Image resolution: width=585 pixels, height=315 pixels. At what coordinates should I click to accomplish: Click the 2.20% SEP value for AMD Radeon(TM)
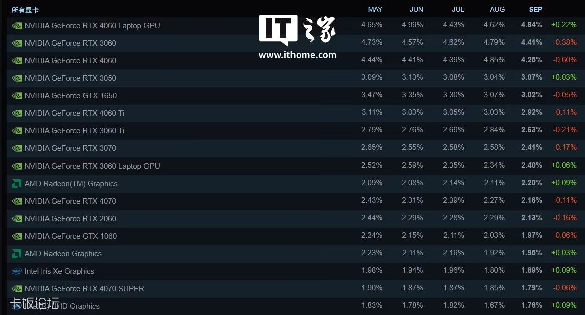coord(531,183)
